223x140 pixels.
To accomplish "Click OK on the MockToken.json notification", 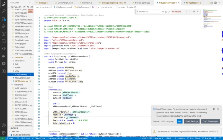I will (180, 121).
